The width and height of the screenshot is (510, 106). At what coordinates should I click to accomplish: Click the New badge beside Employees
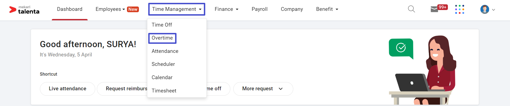(133, 9)
